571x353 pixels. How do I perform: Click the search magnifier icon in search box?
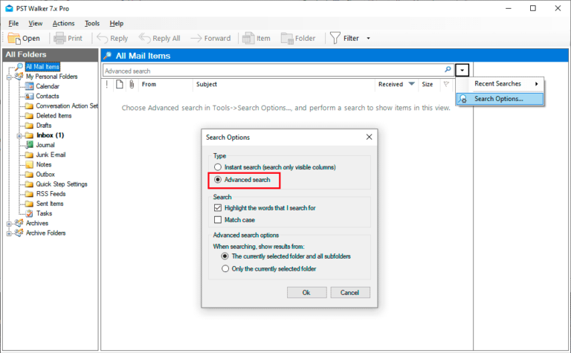(x=448, y=70)
